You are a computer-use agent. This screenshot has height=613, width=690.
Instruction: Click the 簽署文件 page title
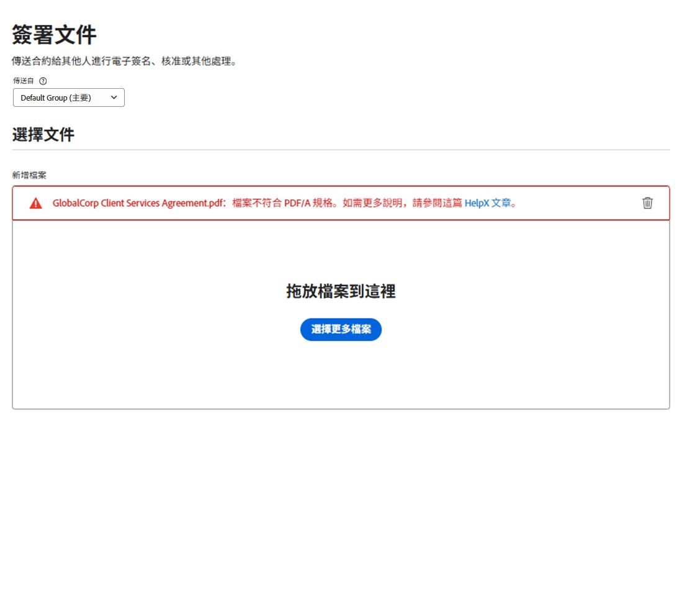point(54,35)
